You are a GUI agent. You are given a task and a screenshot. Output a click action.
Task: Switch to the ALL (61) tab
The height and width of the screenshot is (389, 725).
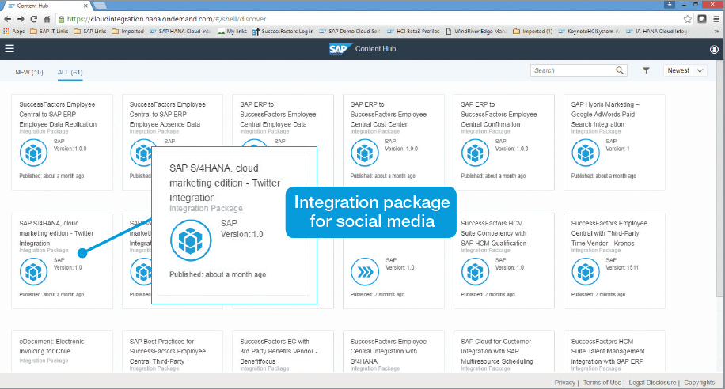pos(70,72)
